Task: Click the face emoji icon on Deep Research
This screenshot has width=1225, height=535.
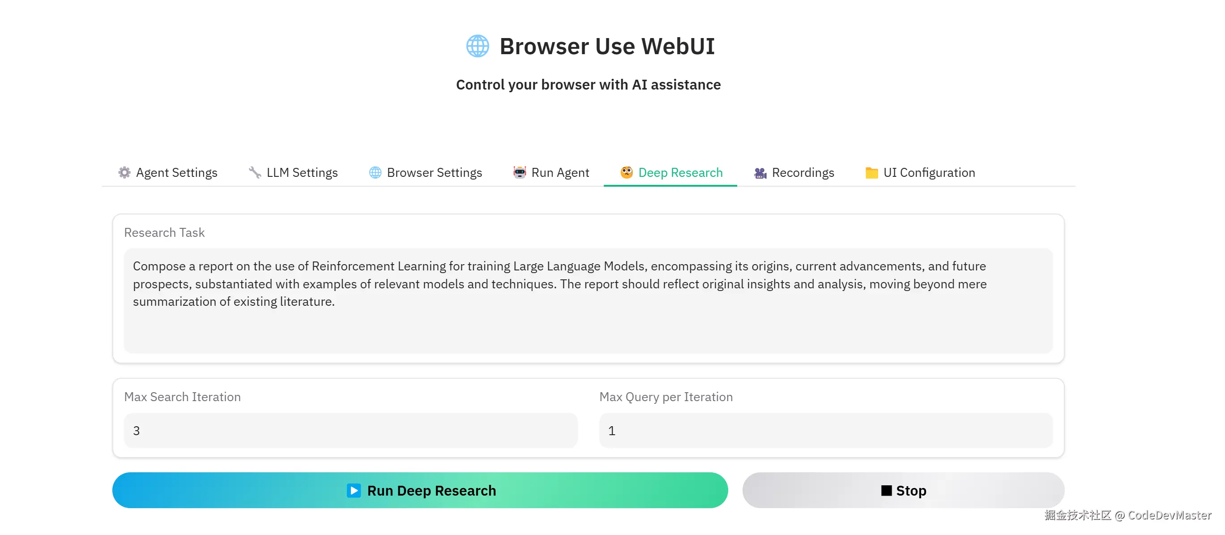Action: tap(627, 172)
